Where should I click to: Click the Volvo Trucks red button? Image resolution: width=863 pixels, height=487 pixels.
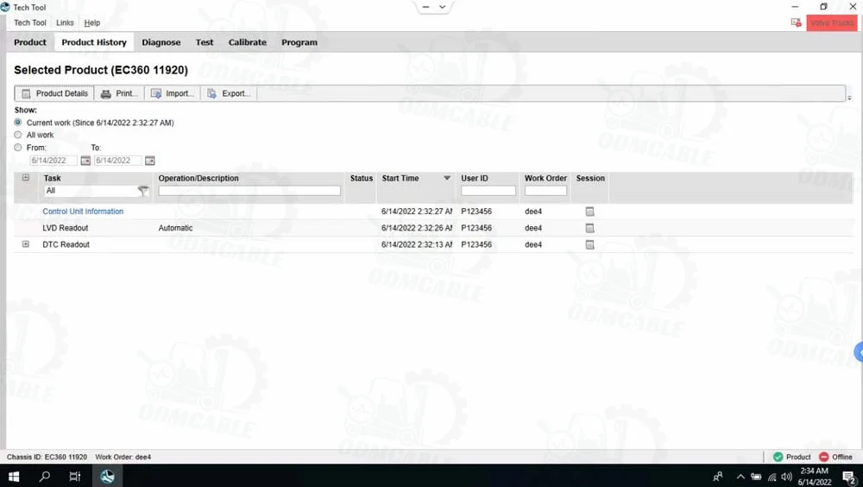832,22
